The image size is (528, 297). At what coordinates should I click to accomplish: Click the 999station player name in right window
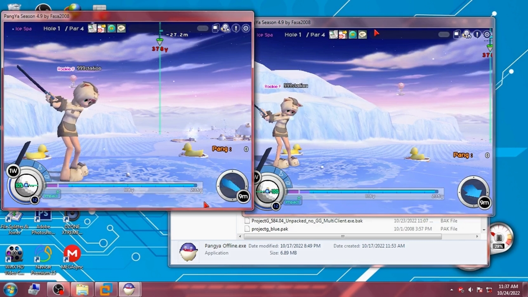296,86
